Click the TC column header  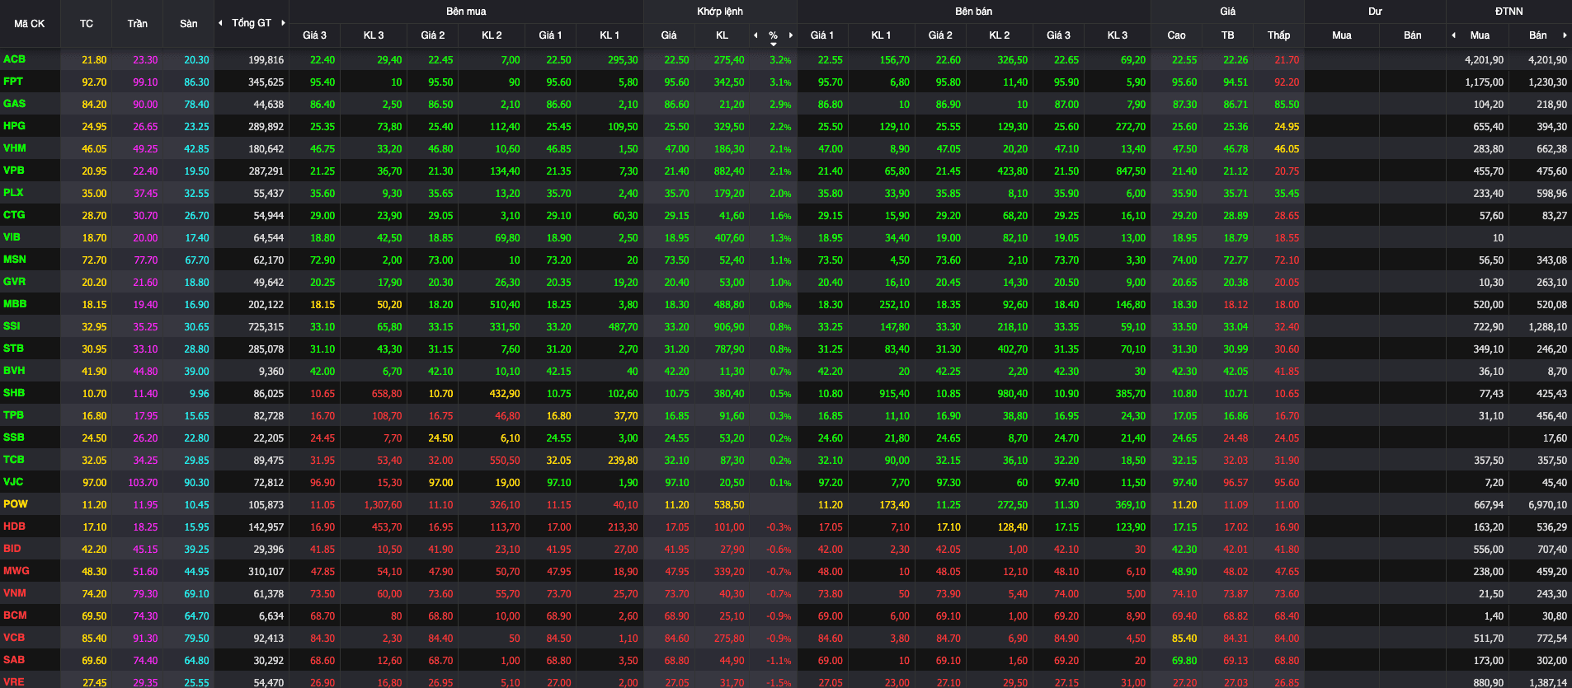[x=87, y=24]
